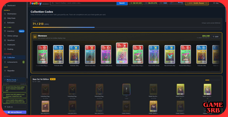Image resolution: width=228 pixels, height=117 pixels.
Task: Click the 1043 reputation chip
Action: [x=164, y=3]
